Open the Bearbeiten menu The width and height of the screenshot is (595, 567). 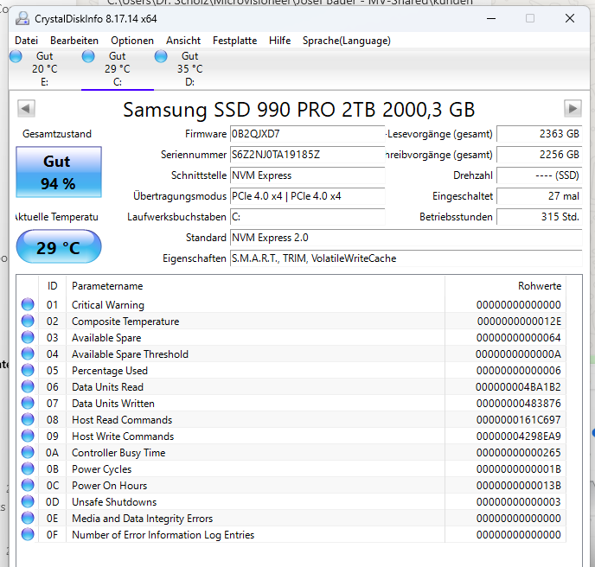[74, 41]
